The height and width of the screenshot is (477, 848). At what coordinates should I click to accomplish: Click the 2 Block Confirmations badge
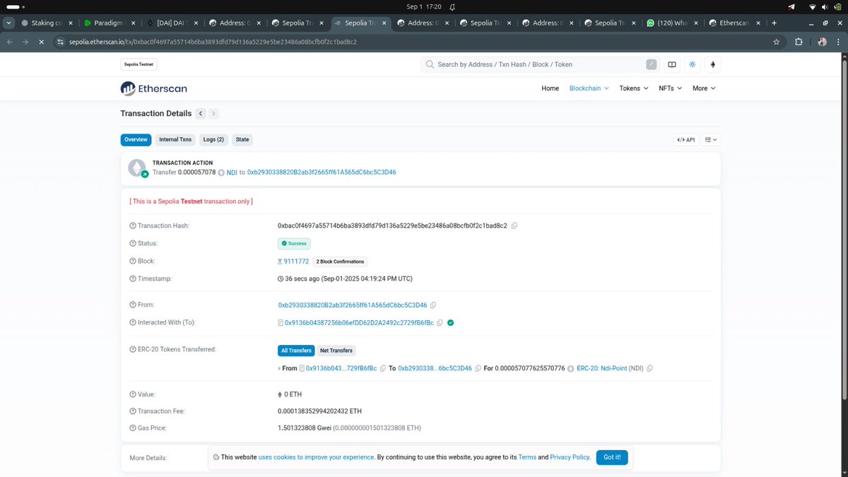click(x=339, y=261)
